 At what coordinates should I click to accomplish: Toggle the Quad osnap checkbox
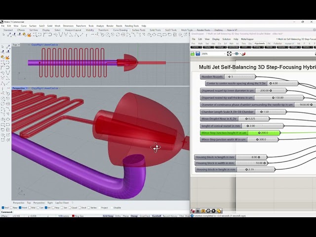click(70, 207)
